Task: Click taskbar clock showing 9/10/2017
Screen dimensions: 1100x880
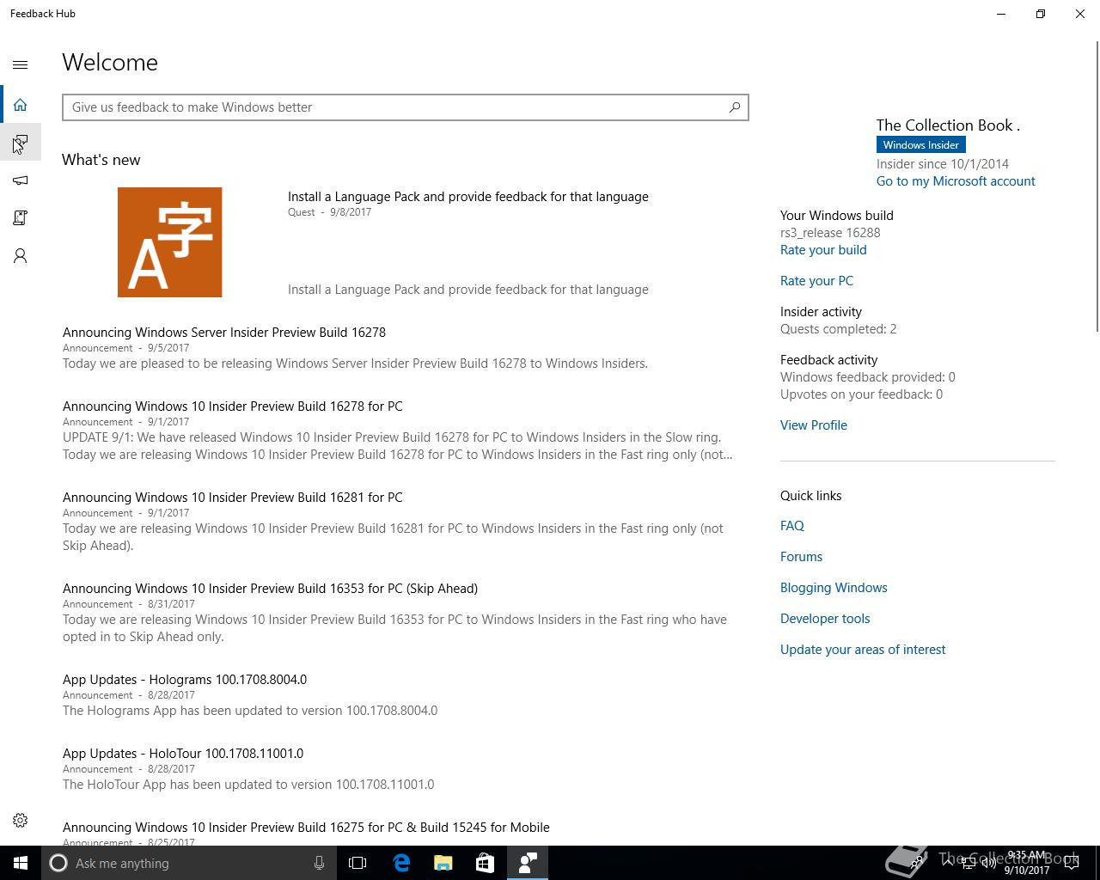Action: pos(1027,863)
